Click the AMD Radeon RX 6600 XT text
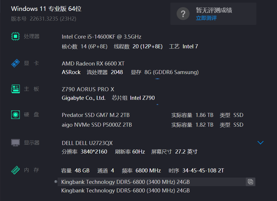 click(93, 63)
